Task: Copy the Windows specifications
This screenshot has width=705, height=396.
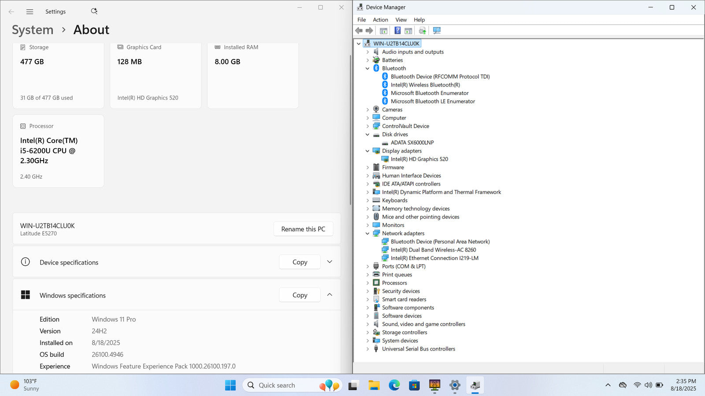Action: (300, 295)
